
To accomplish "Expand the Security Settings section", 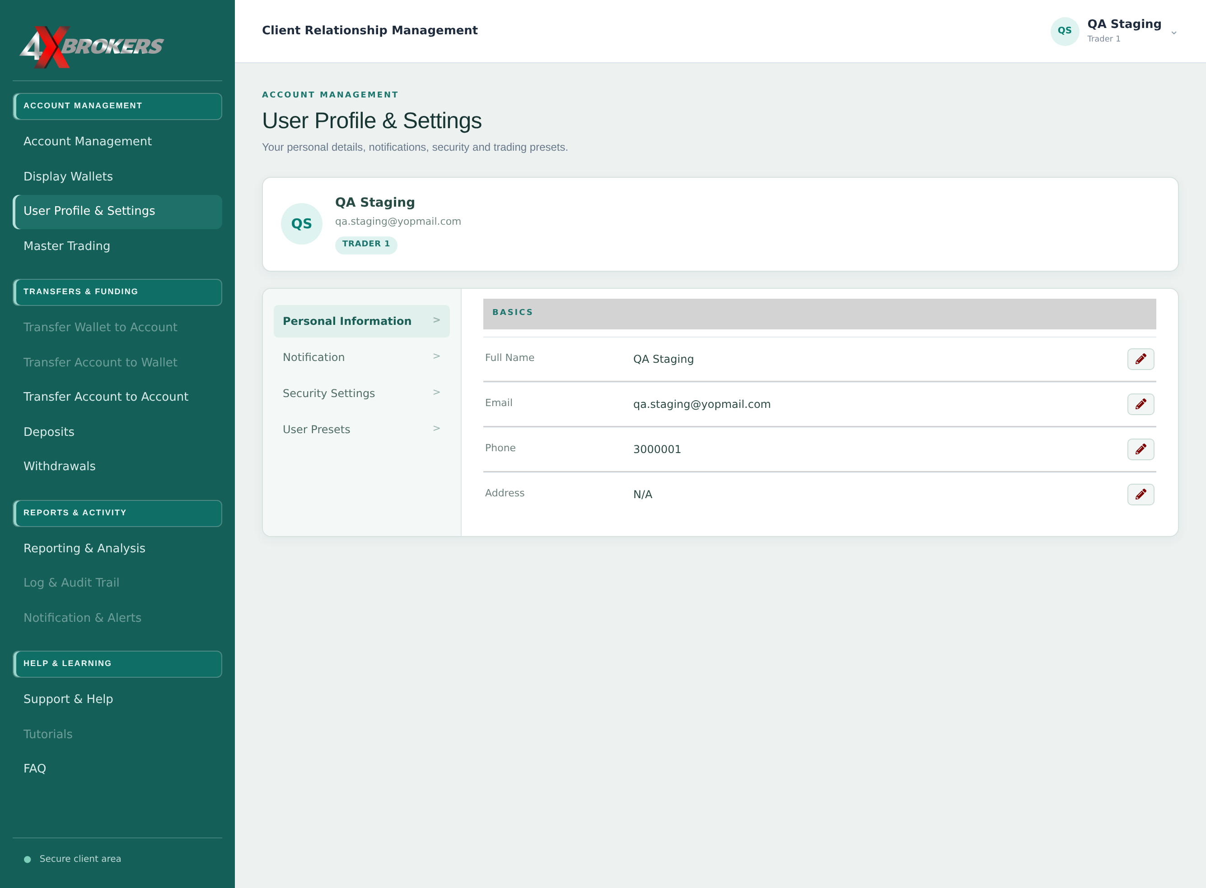I will [x=362, y=393].
